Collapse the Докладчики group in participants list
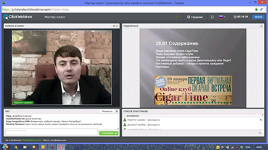This screenshot has height=150, width=268. coord(125,116)
